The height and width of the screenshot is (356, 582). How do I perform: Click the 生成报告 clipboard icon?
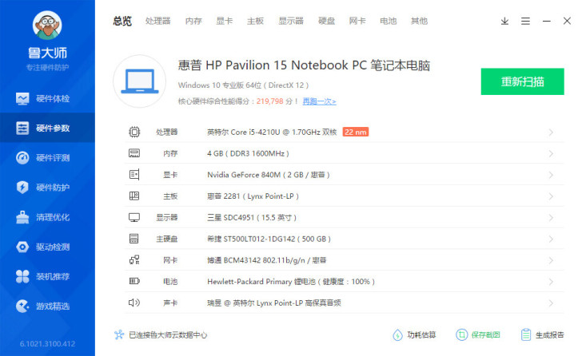(x=525, y=335)
